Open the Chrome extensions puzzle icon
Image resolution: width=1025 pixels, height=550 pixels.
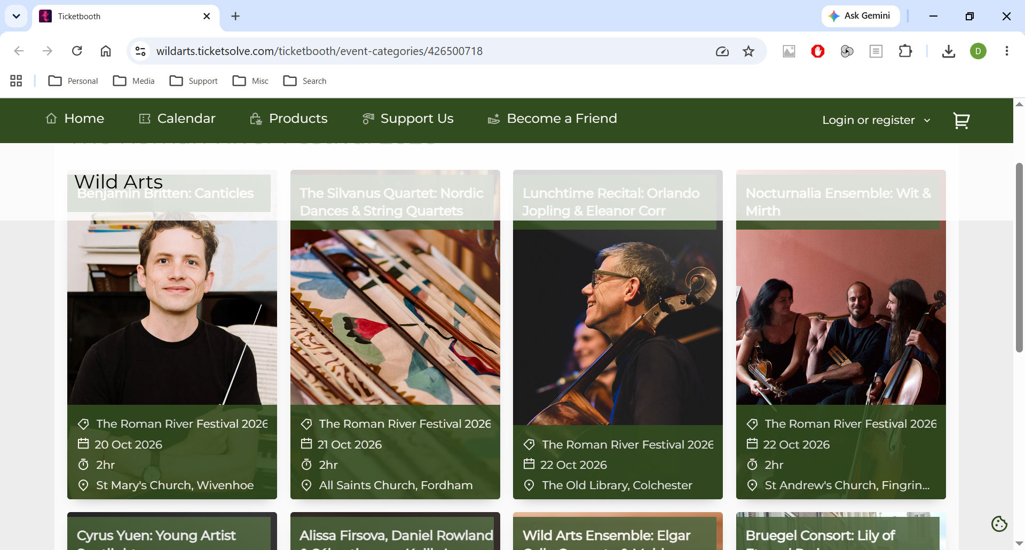905,51
